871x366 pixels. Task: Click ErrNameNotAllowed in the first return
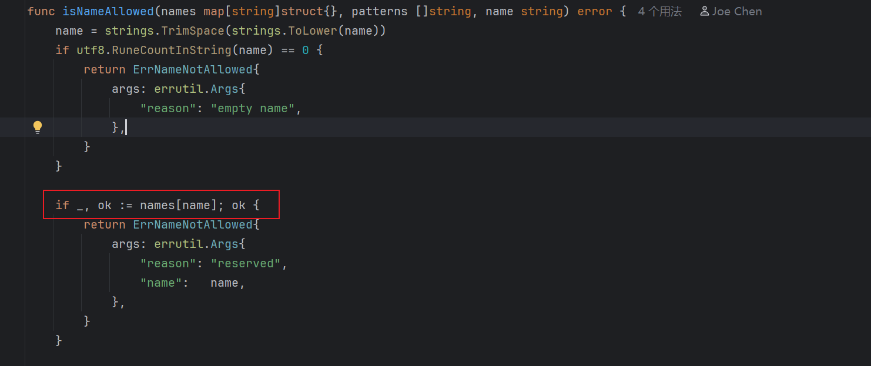click(x=193, y=69)
